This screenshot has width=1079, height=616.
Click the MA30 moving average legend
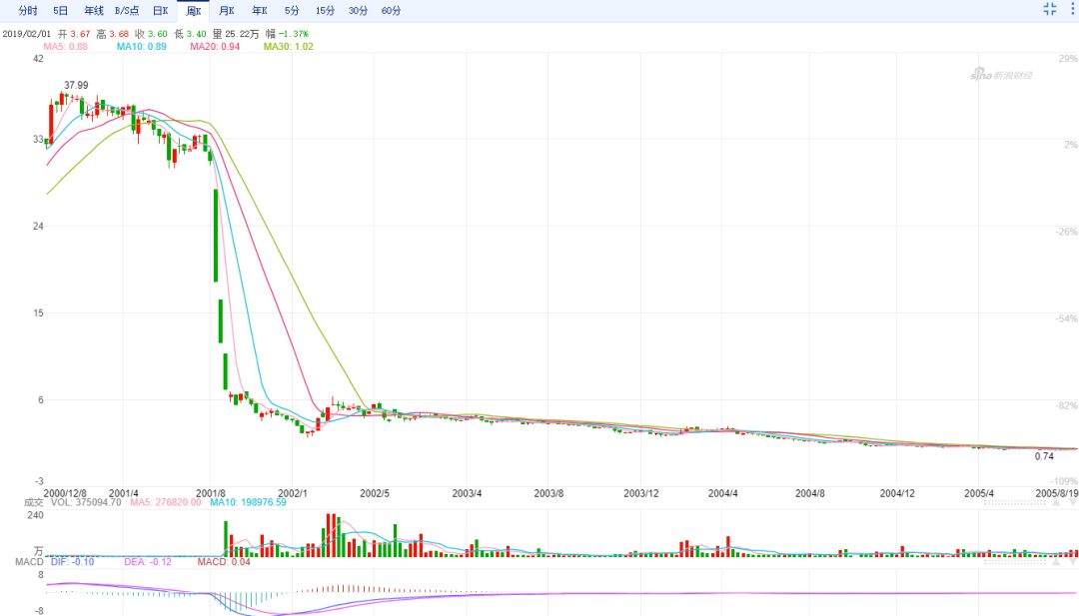coord(289,46)
